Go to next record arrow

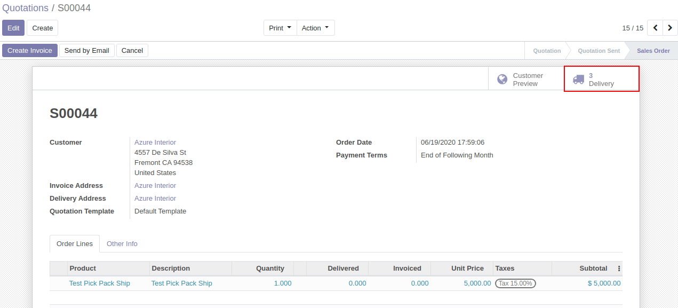click(670, 28)
